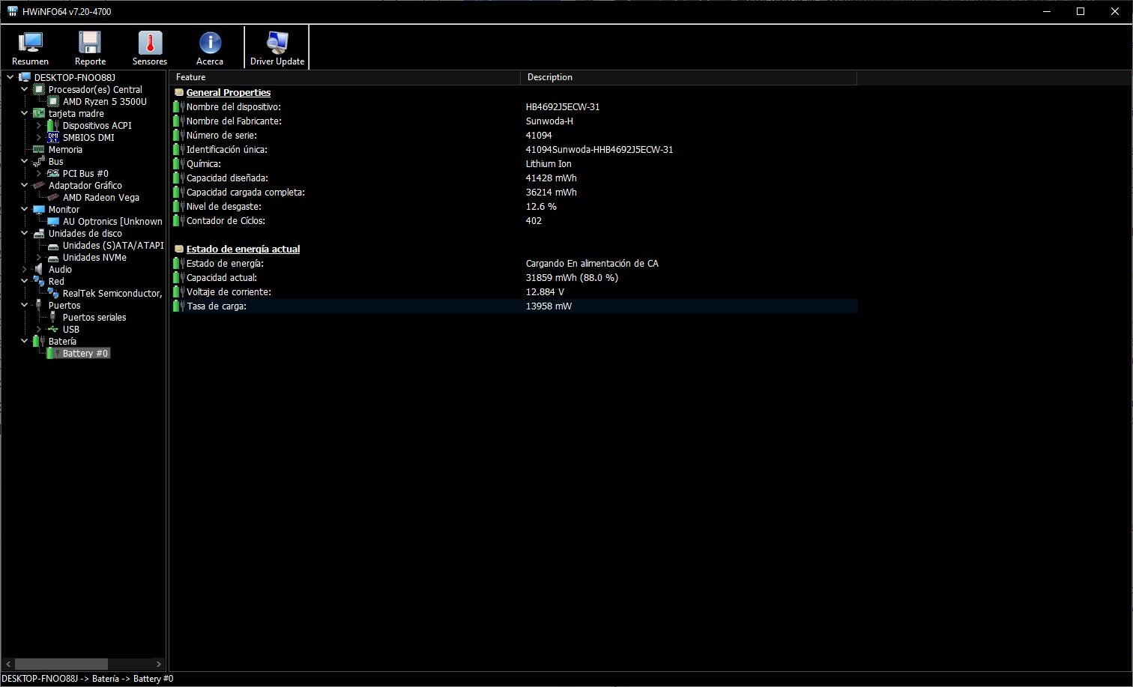Select AU Optronics monitor tree item

[112, 221]
